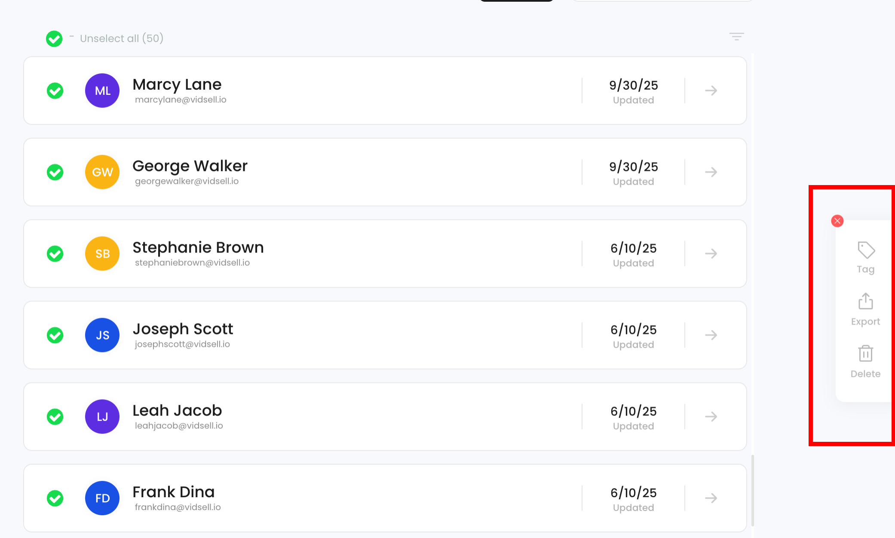The height and width of the screenshot is (538, 895).
Task: Click Joseph Scott's JS avatar
Action: 102,335
